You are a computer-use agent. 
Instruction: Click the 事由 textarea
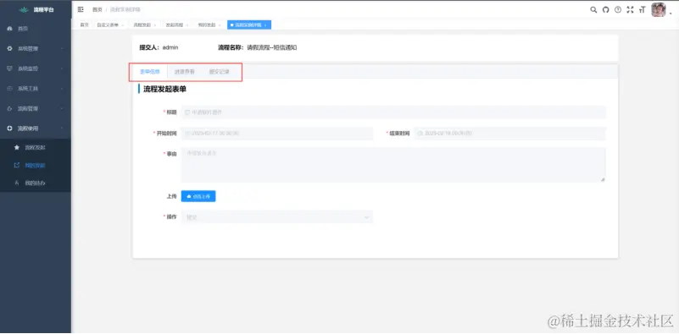[x=393, y=165]
